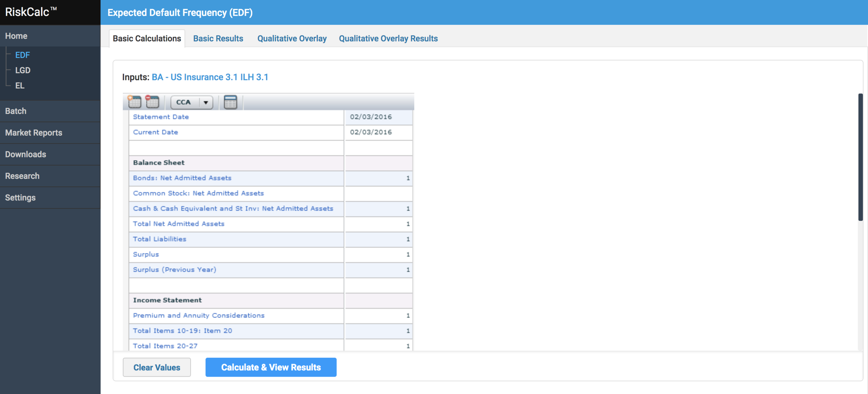
Task: Click the Clear Values button
Action: coord(157,367)
